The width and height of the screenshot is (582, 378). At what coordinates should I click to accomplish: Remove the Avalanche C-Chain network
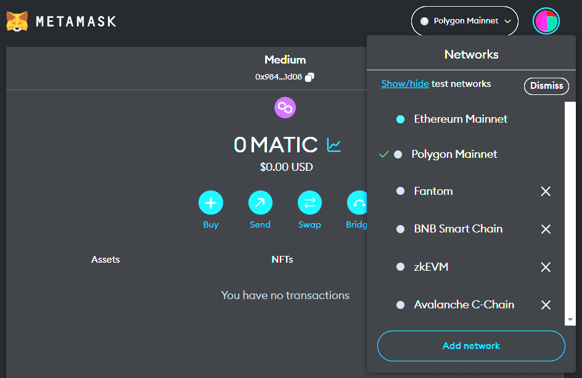pyautogui.click(x=546, y=305)
